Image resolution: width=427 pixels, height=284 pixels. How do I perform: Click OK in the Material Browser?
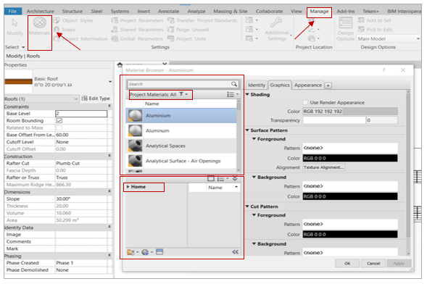tap(347, 263)
